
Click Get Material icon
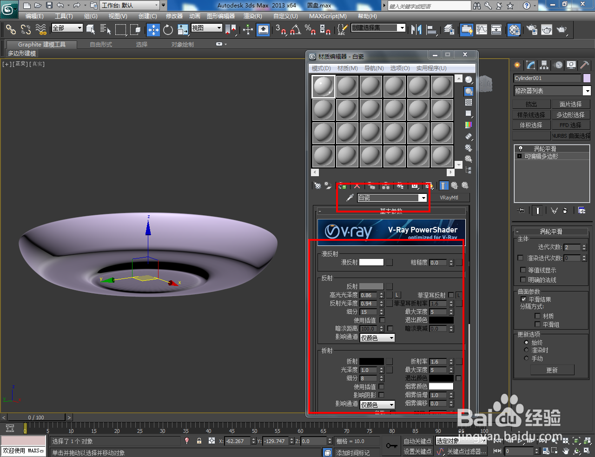(317, 185)
